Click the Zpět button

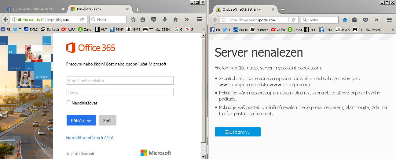[107, 120]
